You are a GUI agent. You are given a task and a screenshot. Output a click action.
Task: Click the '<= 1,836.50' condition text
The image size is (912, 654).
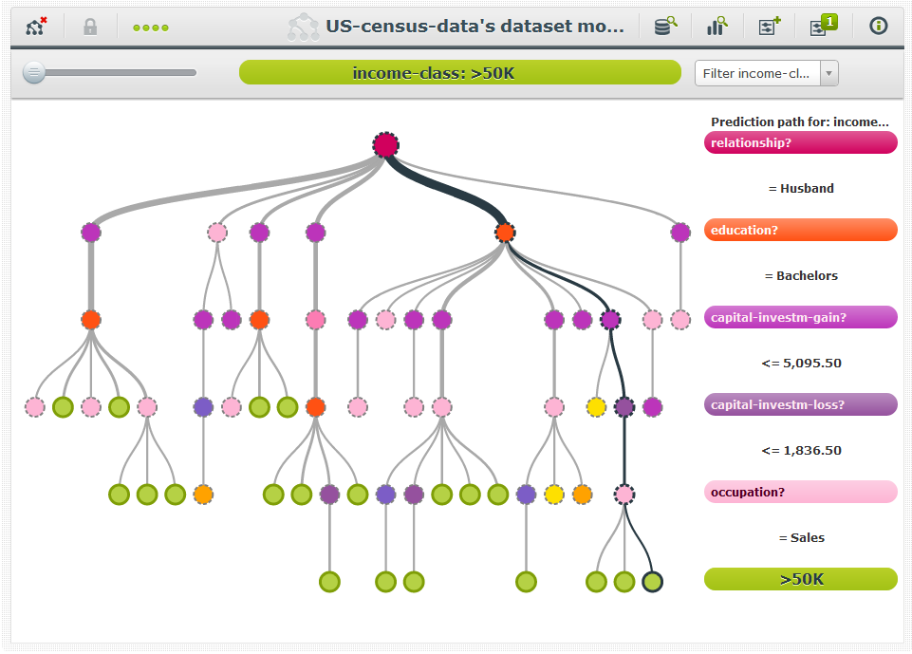(x=801, y=450)
